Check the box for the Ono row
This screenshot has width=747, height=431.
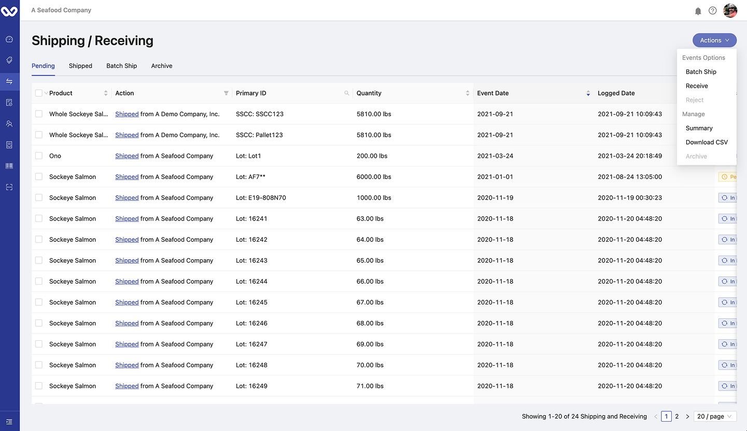(39, 156)
